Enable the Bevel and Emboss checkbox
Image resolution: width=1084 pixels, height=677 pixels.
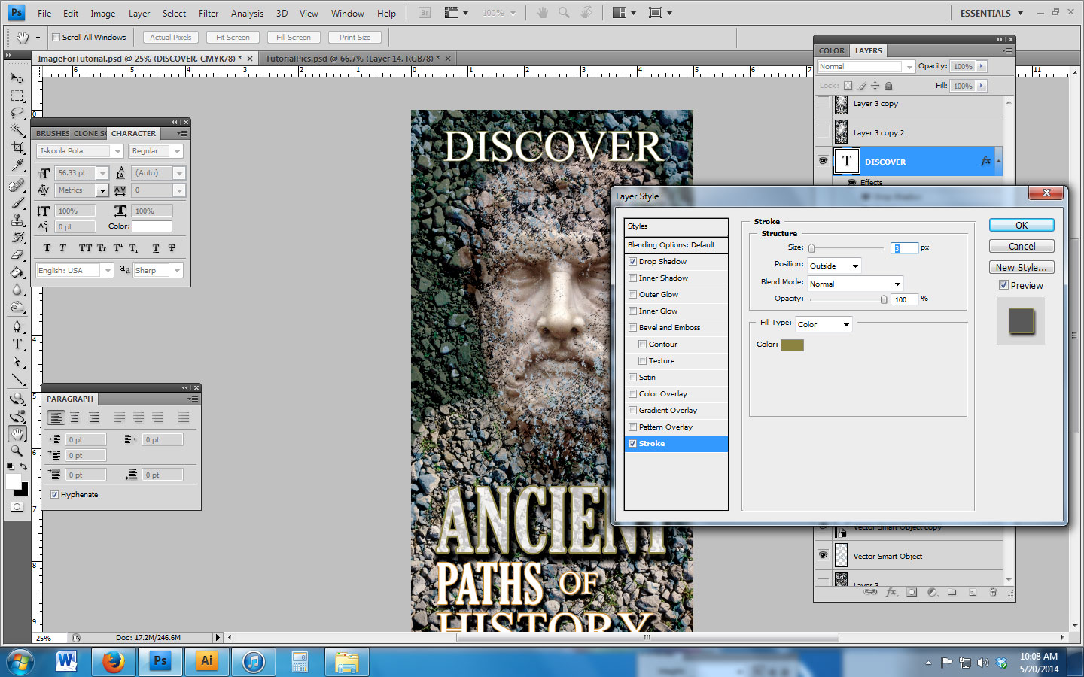(632, 328)
